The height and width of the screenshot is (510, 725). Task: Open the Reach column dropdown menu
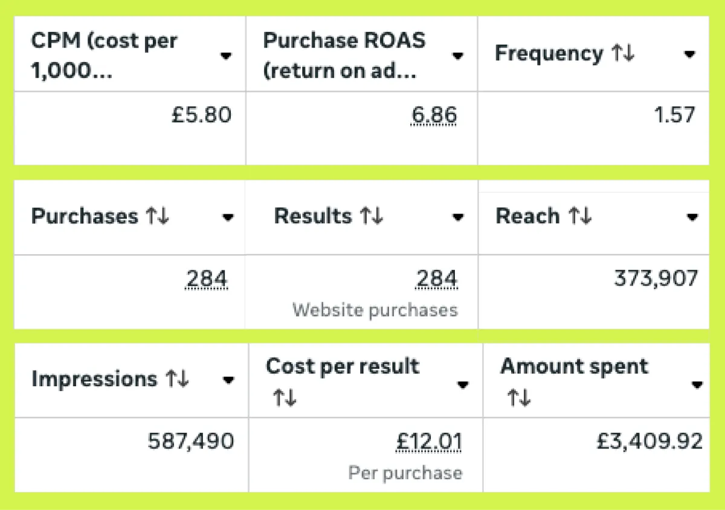click(692, 217)
